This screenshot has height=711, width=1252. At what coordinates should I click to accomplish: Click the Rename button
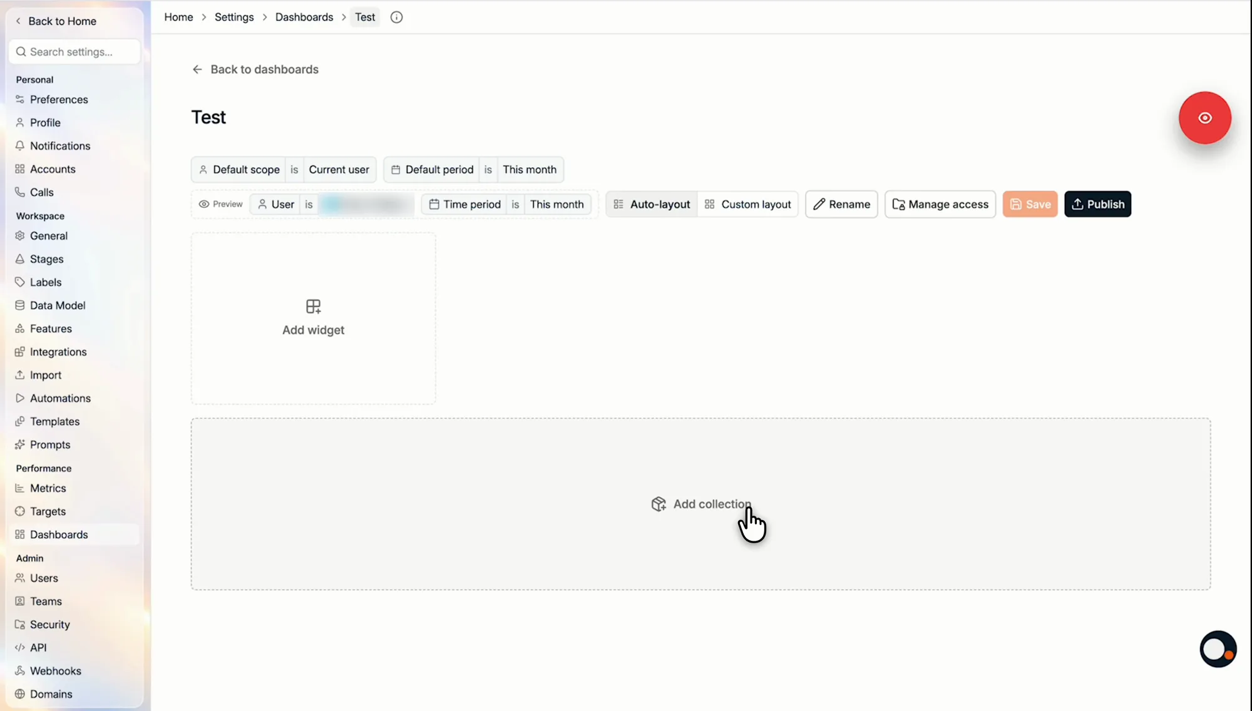pyautogui.click(x=841, y=204)
